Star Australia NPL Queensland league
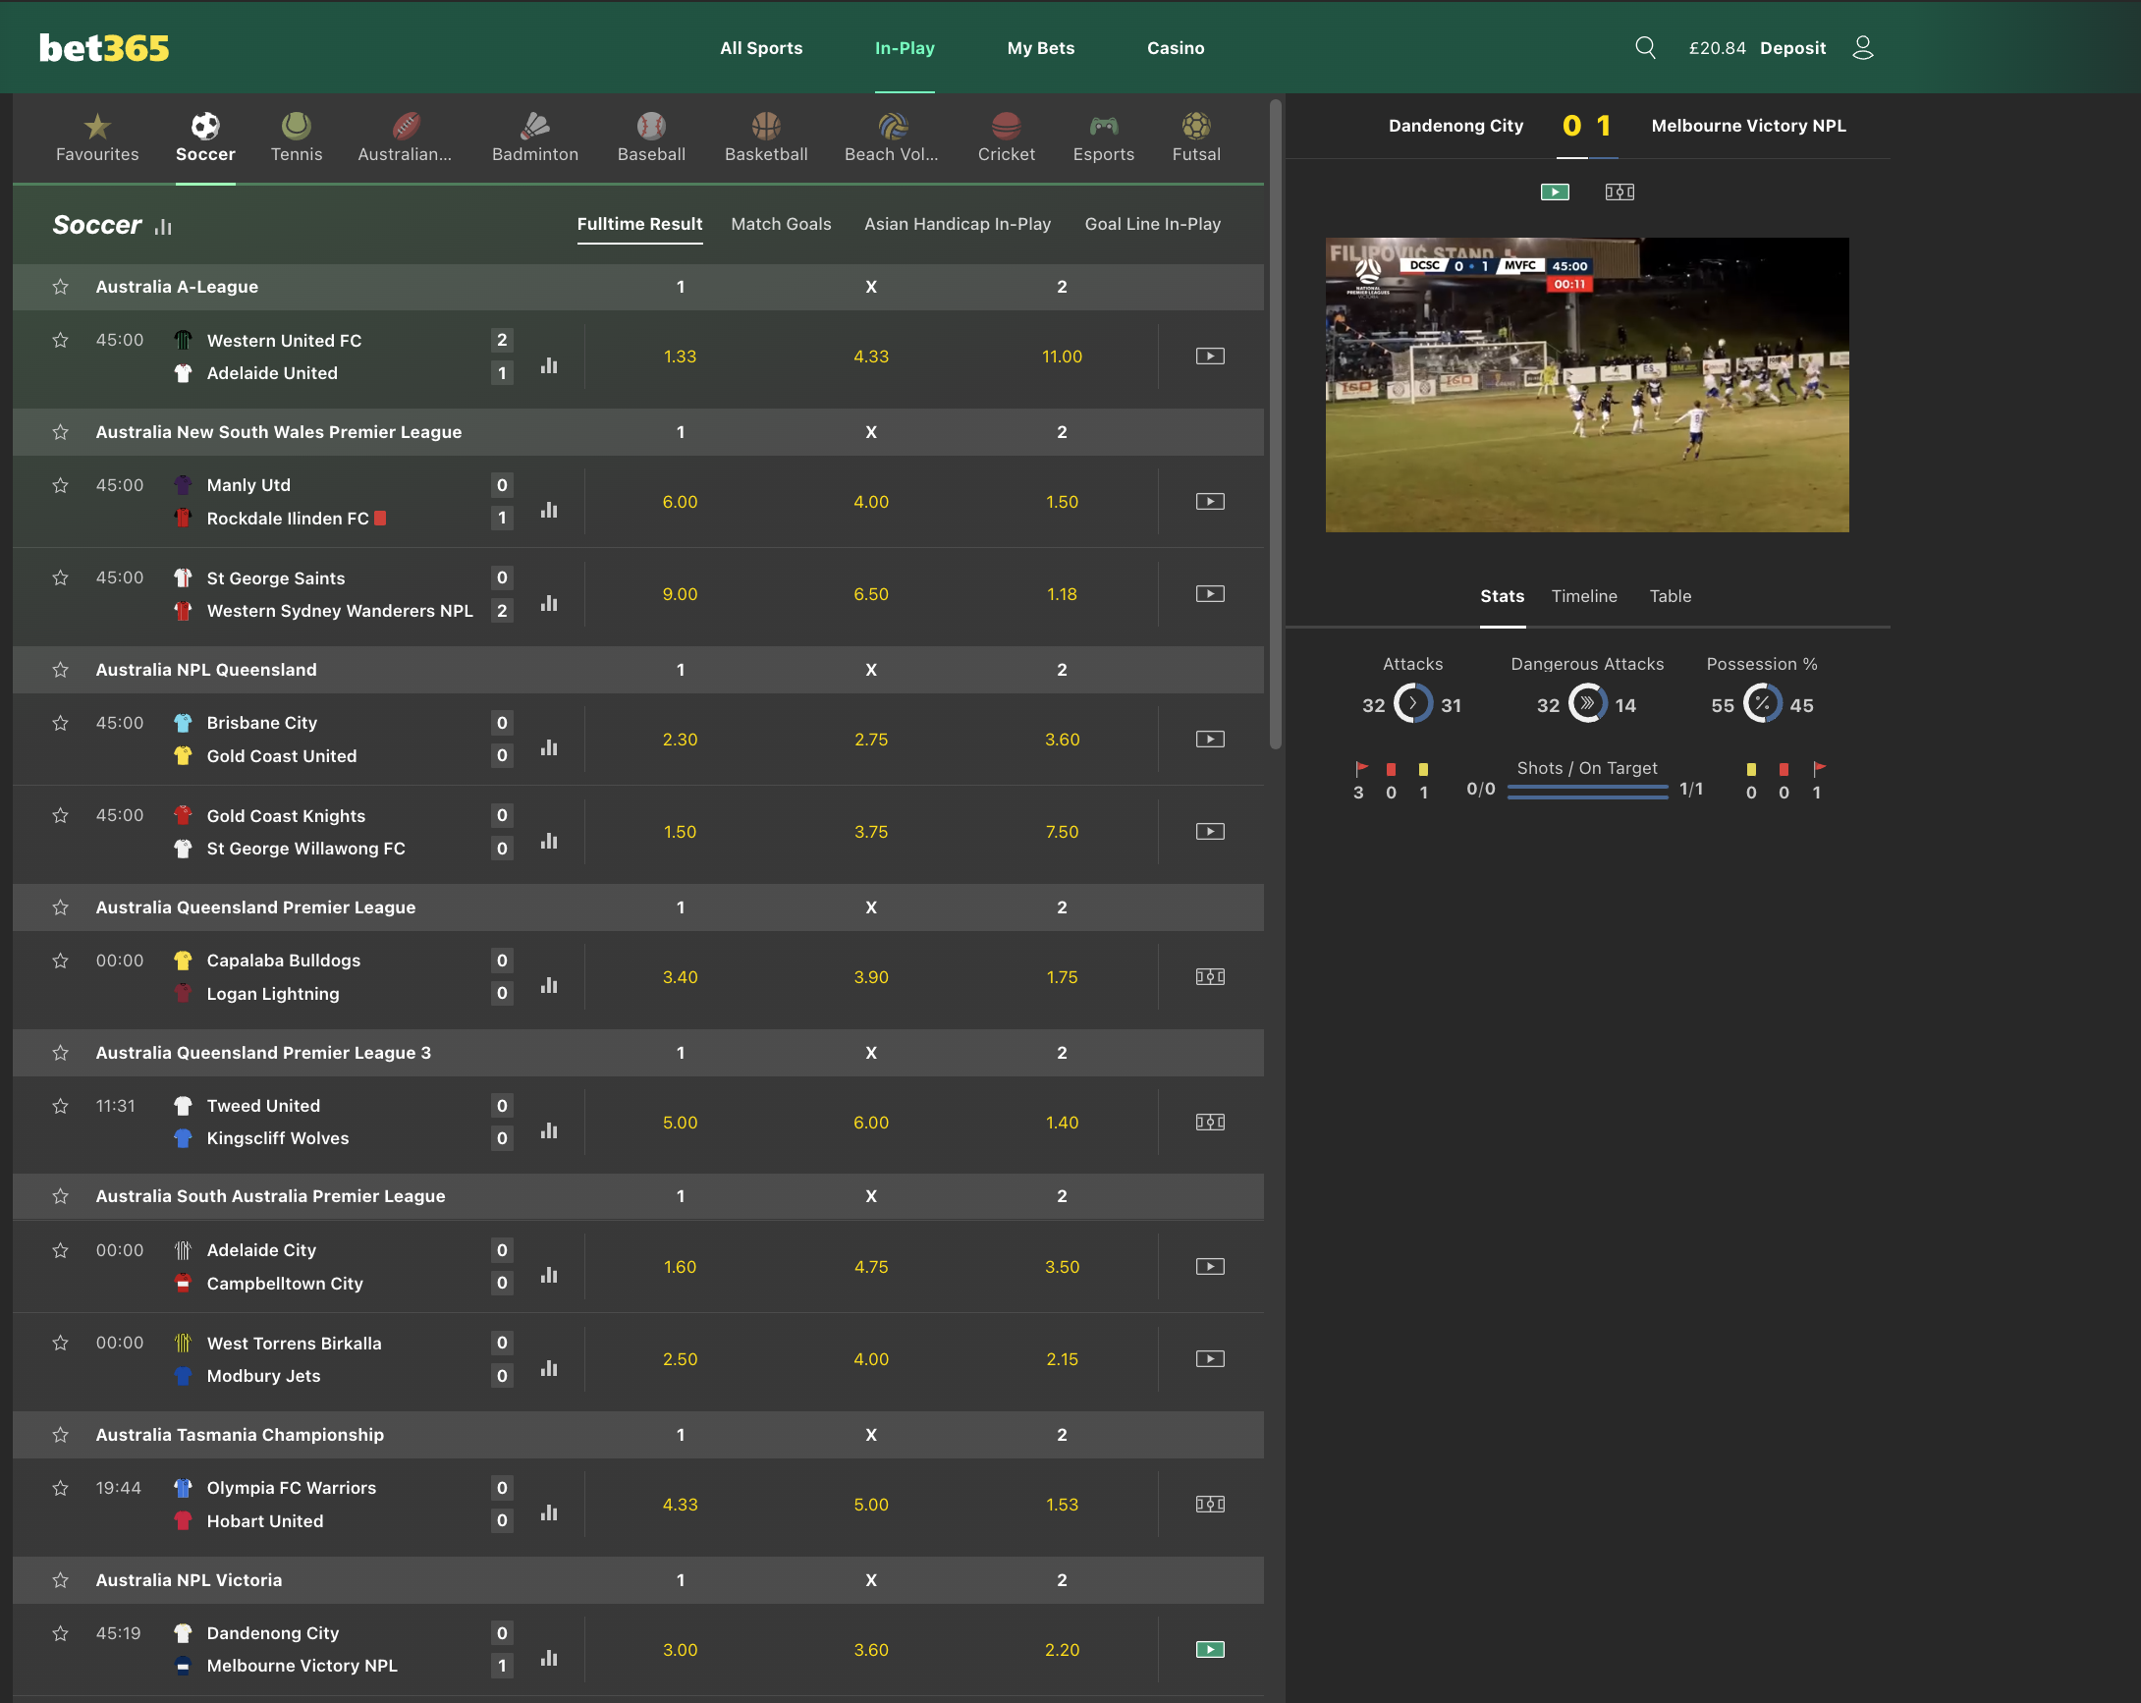This screenshot has width=2141, height=1703. click(61, 669)
